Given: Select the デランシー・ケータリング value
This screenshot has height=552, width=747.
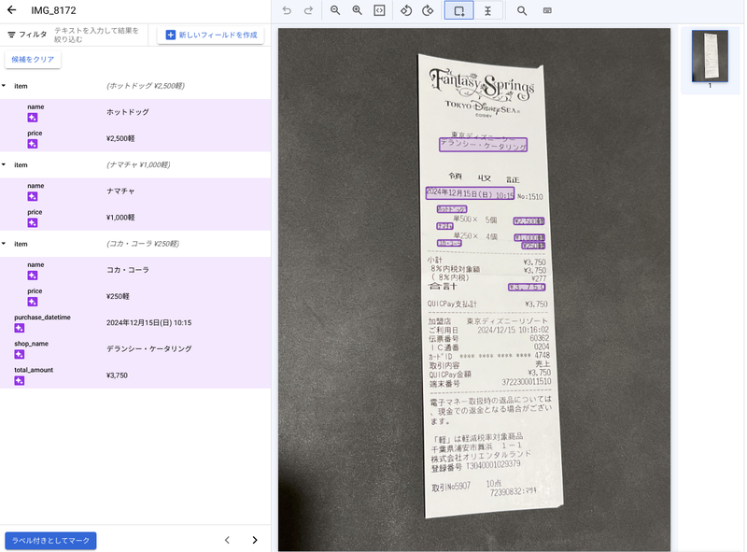Looking at the screenshot, I should pyautogui.click(x=149, y=349).
